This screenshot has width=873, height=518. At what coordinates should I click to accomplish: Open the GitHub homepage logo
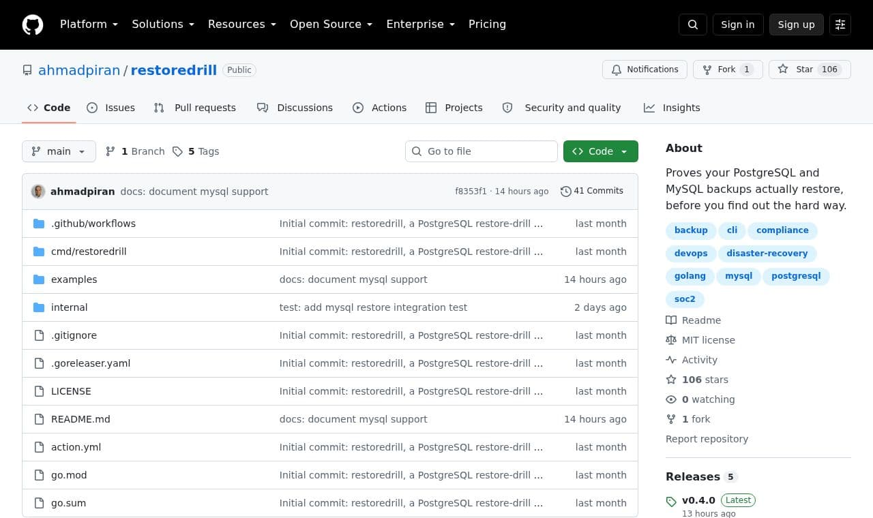(x=33, y=25)
